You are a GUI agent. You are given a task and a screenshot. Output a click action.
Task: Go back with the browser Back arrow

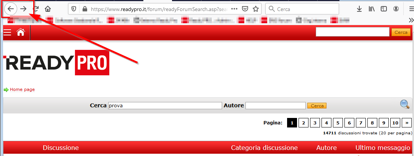pyautogui.click(x=11, y=9)
